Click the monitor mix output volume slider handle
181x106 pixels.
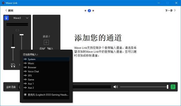coord(167,87)
